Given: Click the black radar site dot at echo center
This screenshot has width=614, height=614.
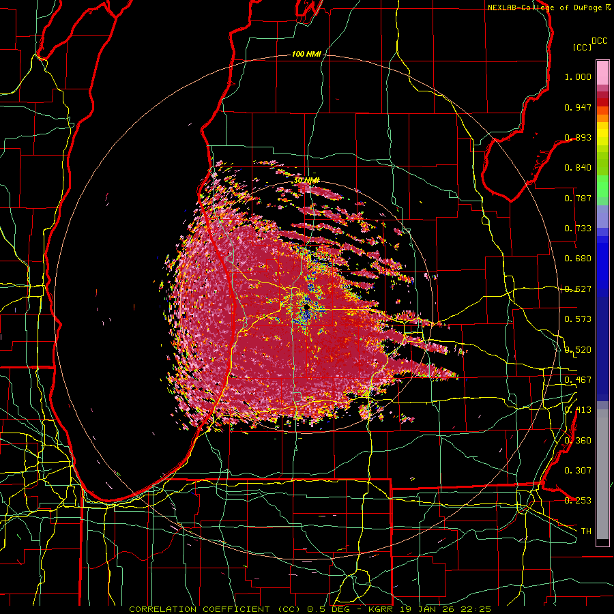Looking at the screenshot, I should (x=306, y=308).
